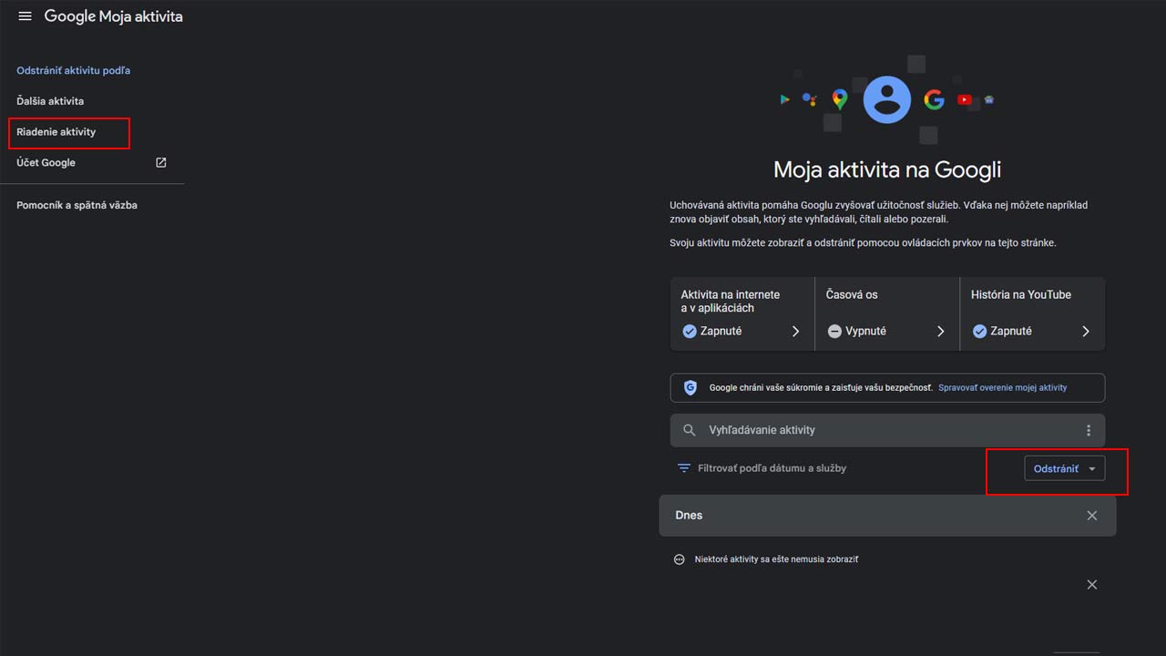Open the three-dot menu in search bar

point(1088,430)
